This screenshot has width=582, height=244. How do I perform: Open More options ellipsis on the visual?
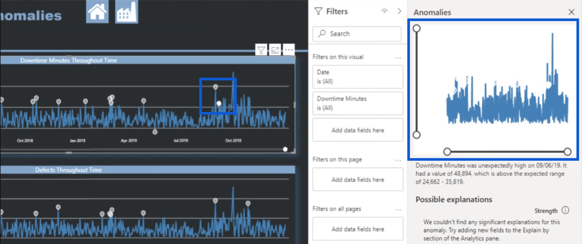pos(289,50)
